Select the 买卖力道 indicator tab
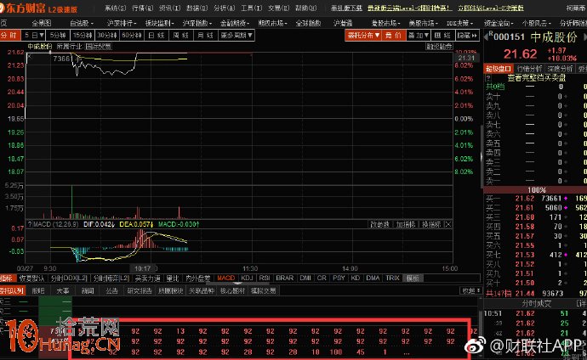 pyautogui.click(x=147, y=278)
